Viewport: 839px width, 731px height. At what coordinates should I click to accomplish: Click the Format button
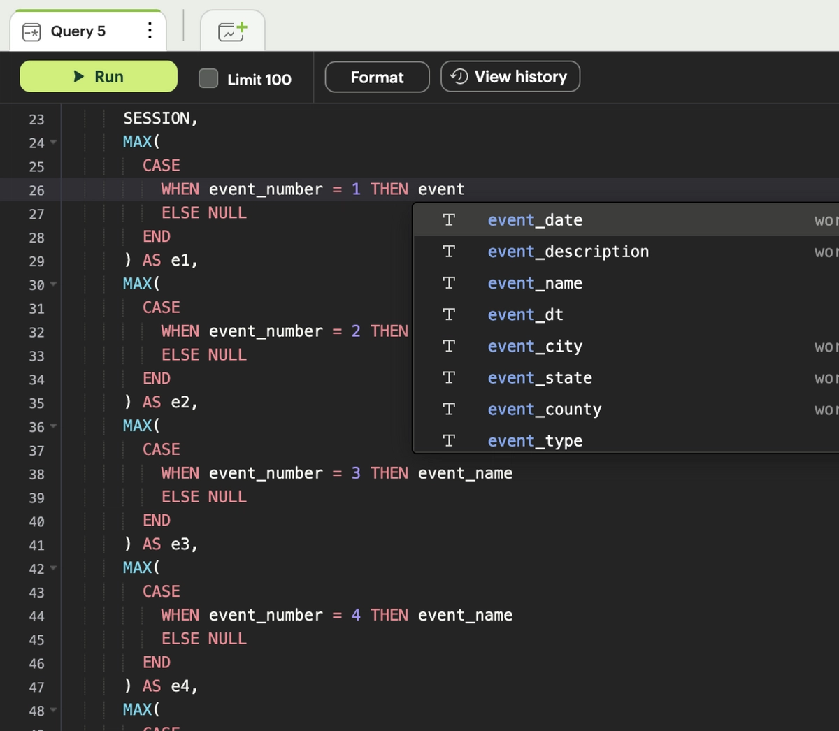[x=377, y=77]
